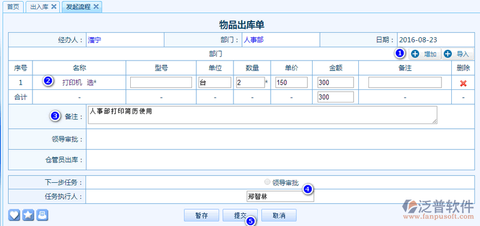Image resolution: width=480 pixels, height=226 pixels.
Task: Close the 发起流程 tab
Action: (96, 7)
